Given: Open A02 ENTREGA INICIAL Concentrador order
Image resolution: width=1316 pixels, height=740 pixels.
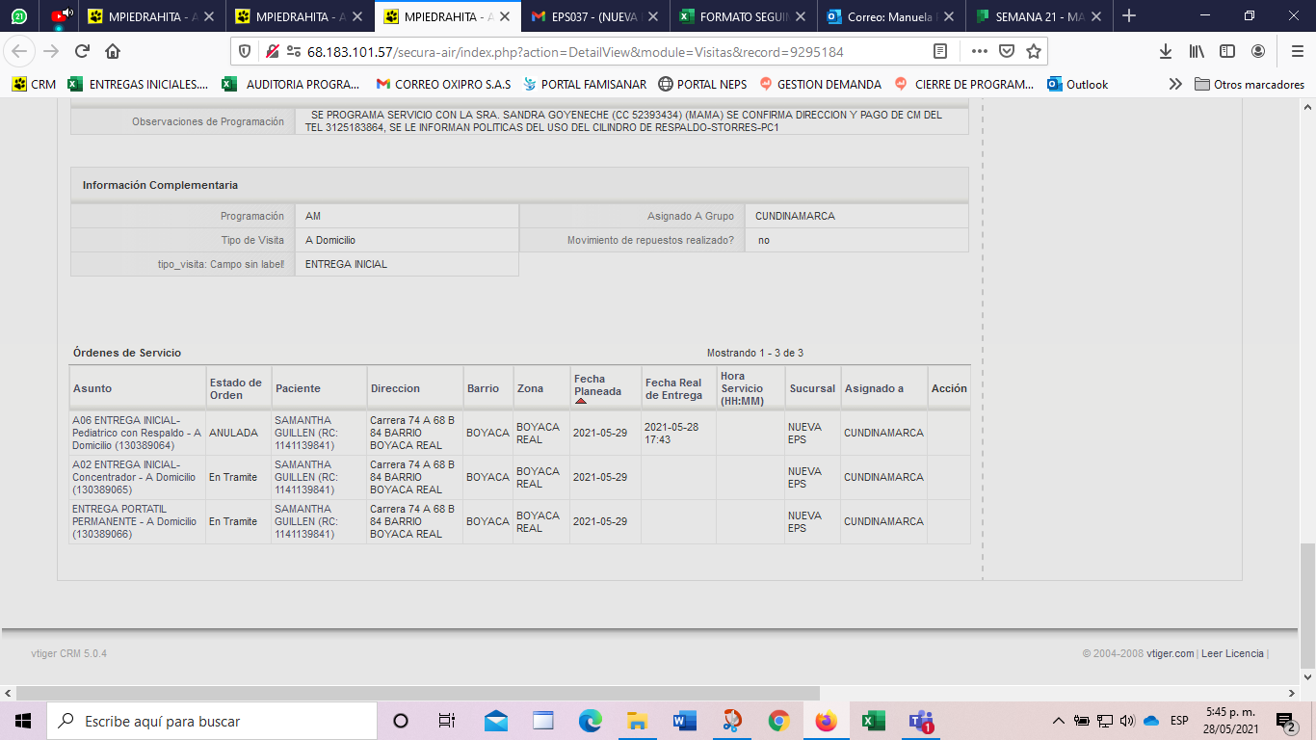Looking at the screenshot, I should (134, 477).
